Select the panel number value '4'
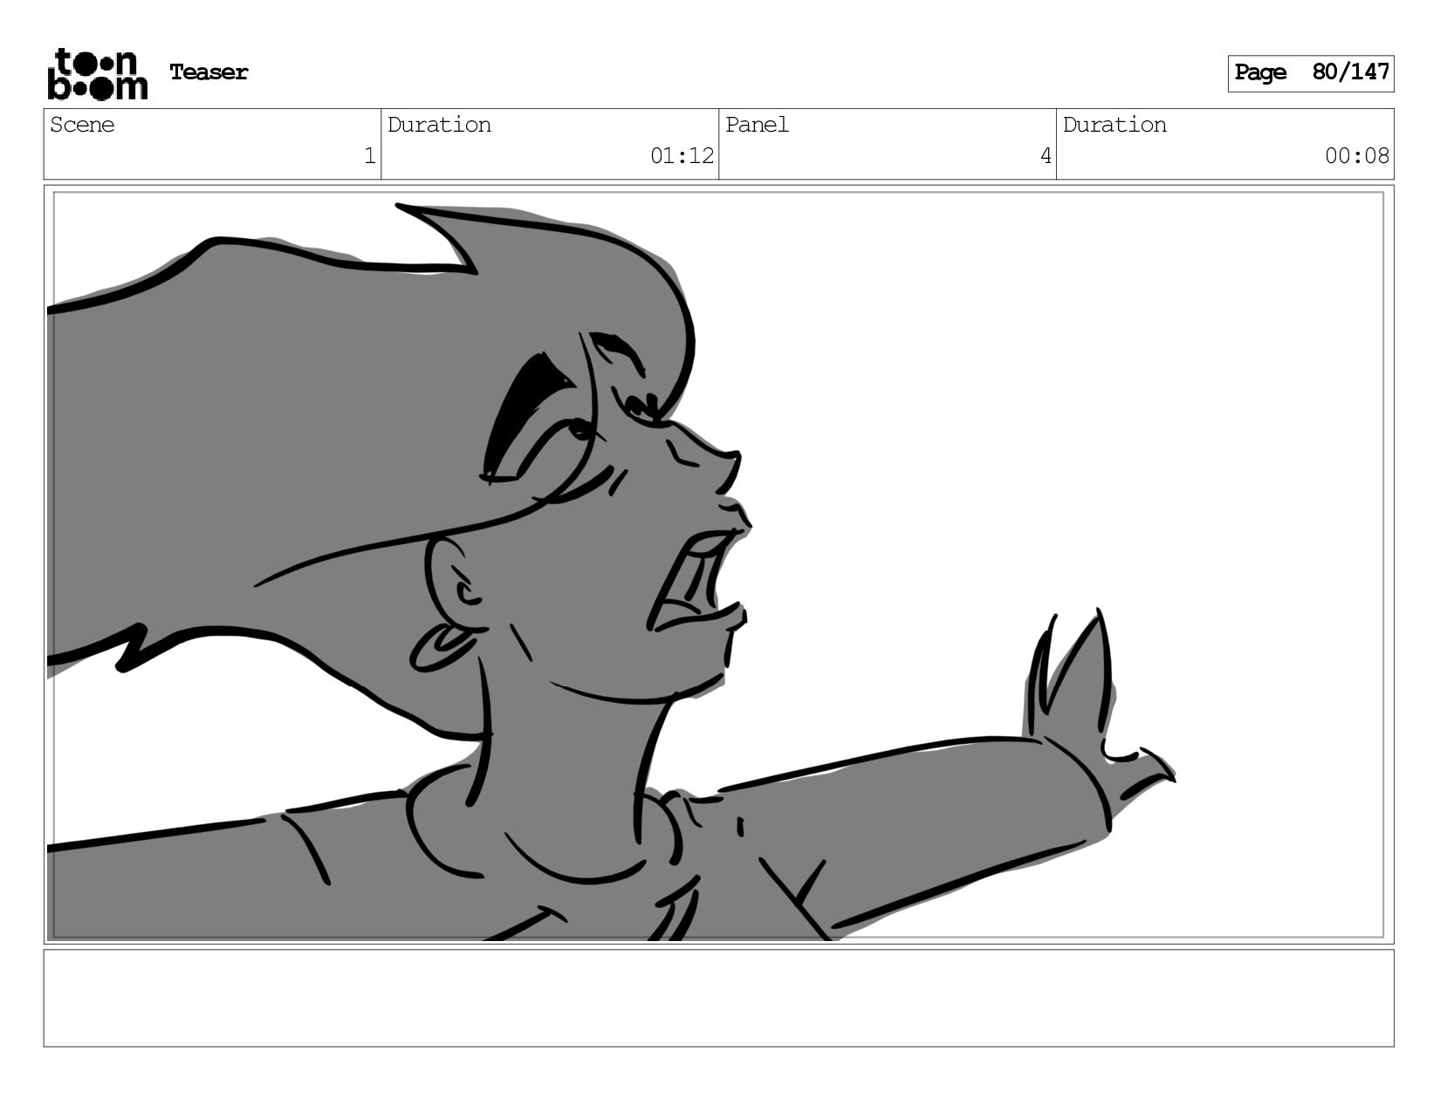Screen dimensions: 1440x1112 click(x=1046, y=156)
